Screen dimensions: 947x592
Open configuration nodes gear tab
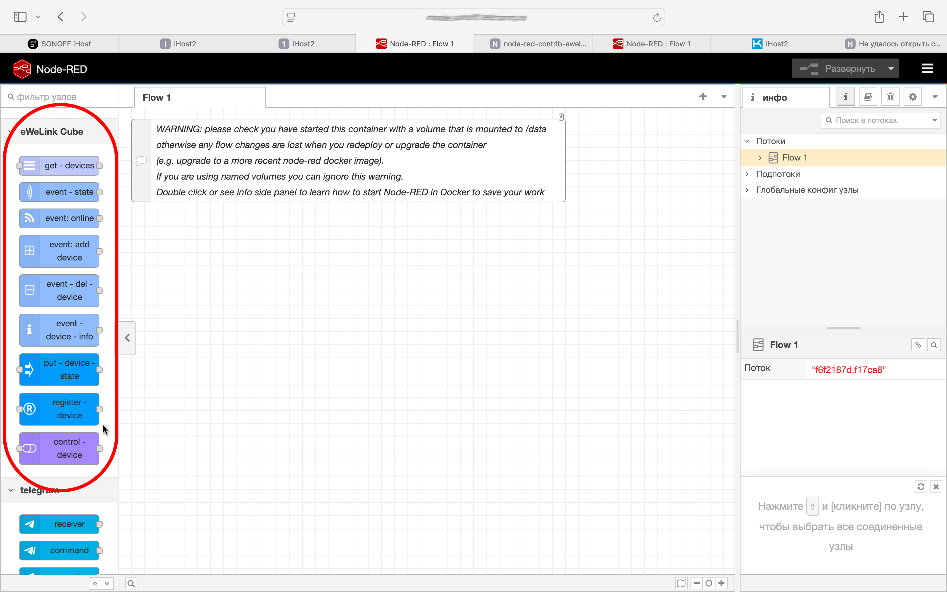[x=912, y=97]
